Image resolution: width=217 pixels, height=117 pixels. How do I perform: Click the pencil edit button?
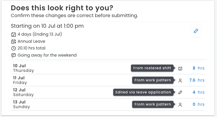(196, 31)
